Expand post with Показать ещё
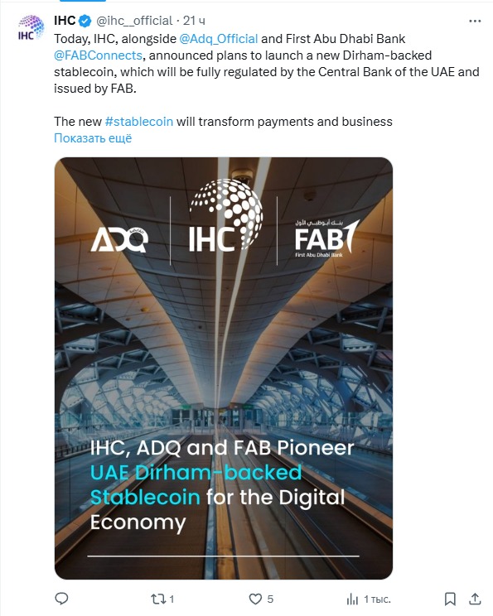Screen dimensions: 493x616 coord(93,138)
